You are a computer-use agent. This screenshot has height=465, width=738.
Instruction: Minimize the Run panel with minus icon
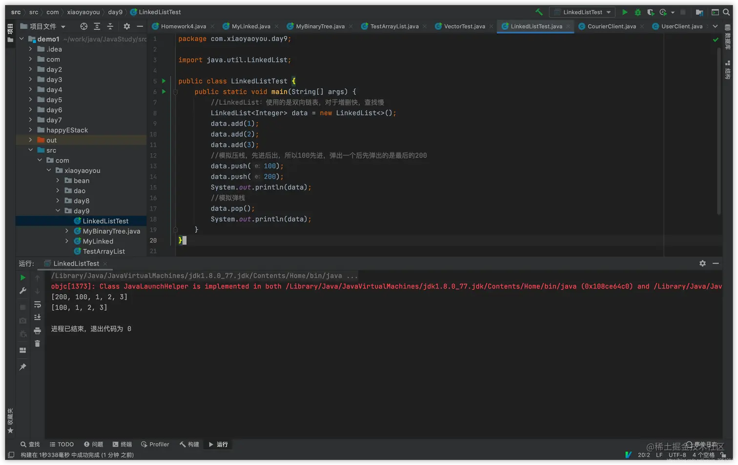click(x=716, y=263)
